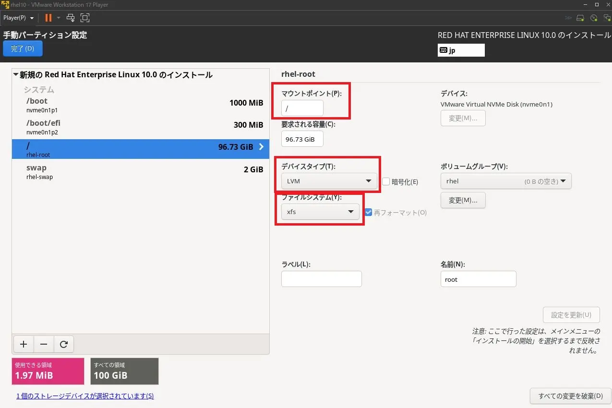This screenshot has height=408, width=612.
Task: Click the 完了(D) button
Action: click(x=22, y=48)
